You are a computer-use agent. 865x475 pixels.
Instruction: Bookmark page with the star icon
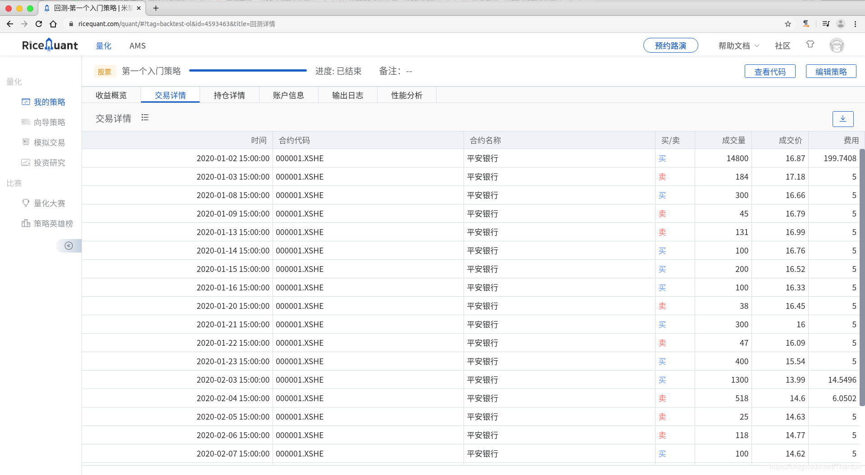pos(788,24)
